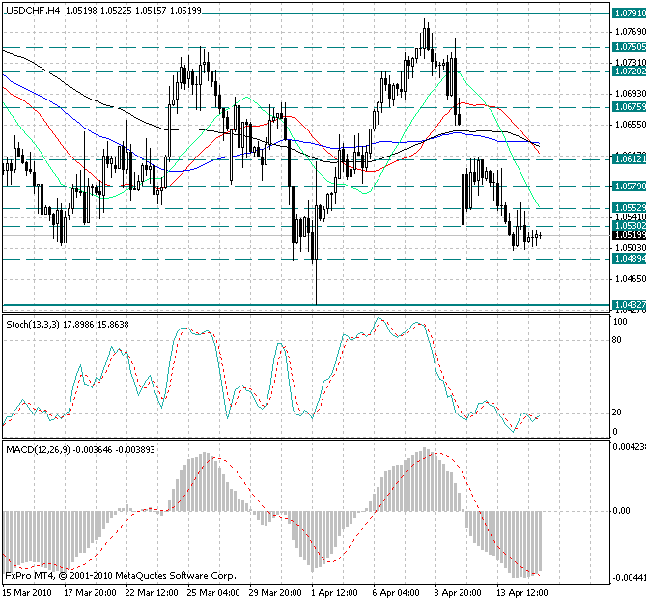Image resolution: width=646 pixels, height=600 pixels.
Task: Select the 1.07202 dashed level label
Action: (x=628, y=71)
